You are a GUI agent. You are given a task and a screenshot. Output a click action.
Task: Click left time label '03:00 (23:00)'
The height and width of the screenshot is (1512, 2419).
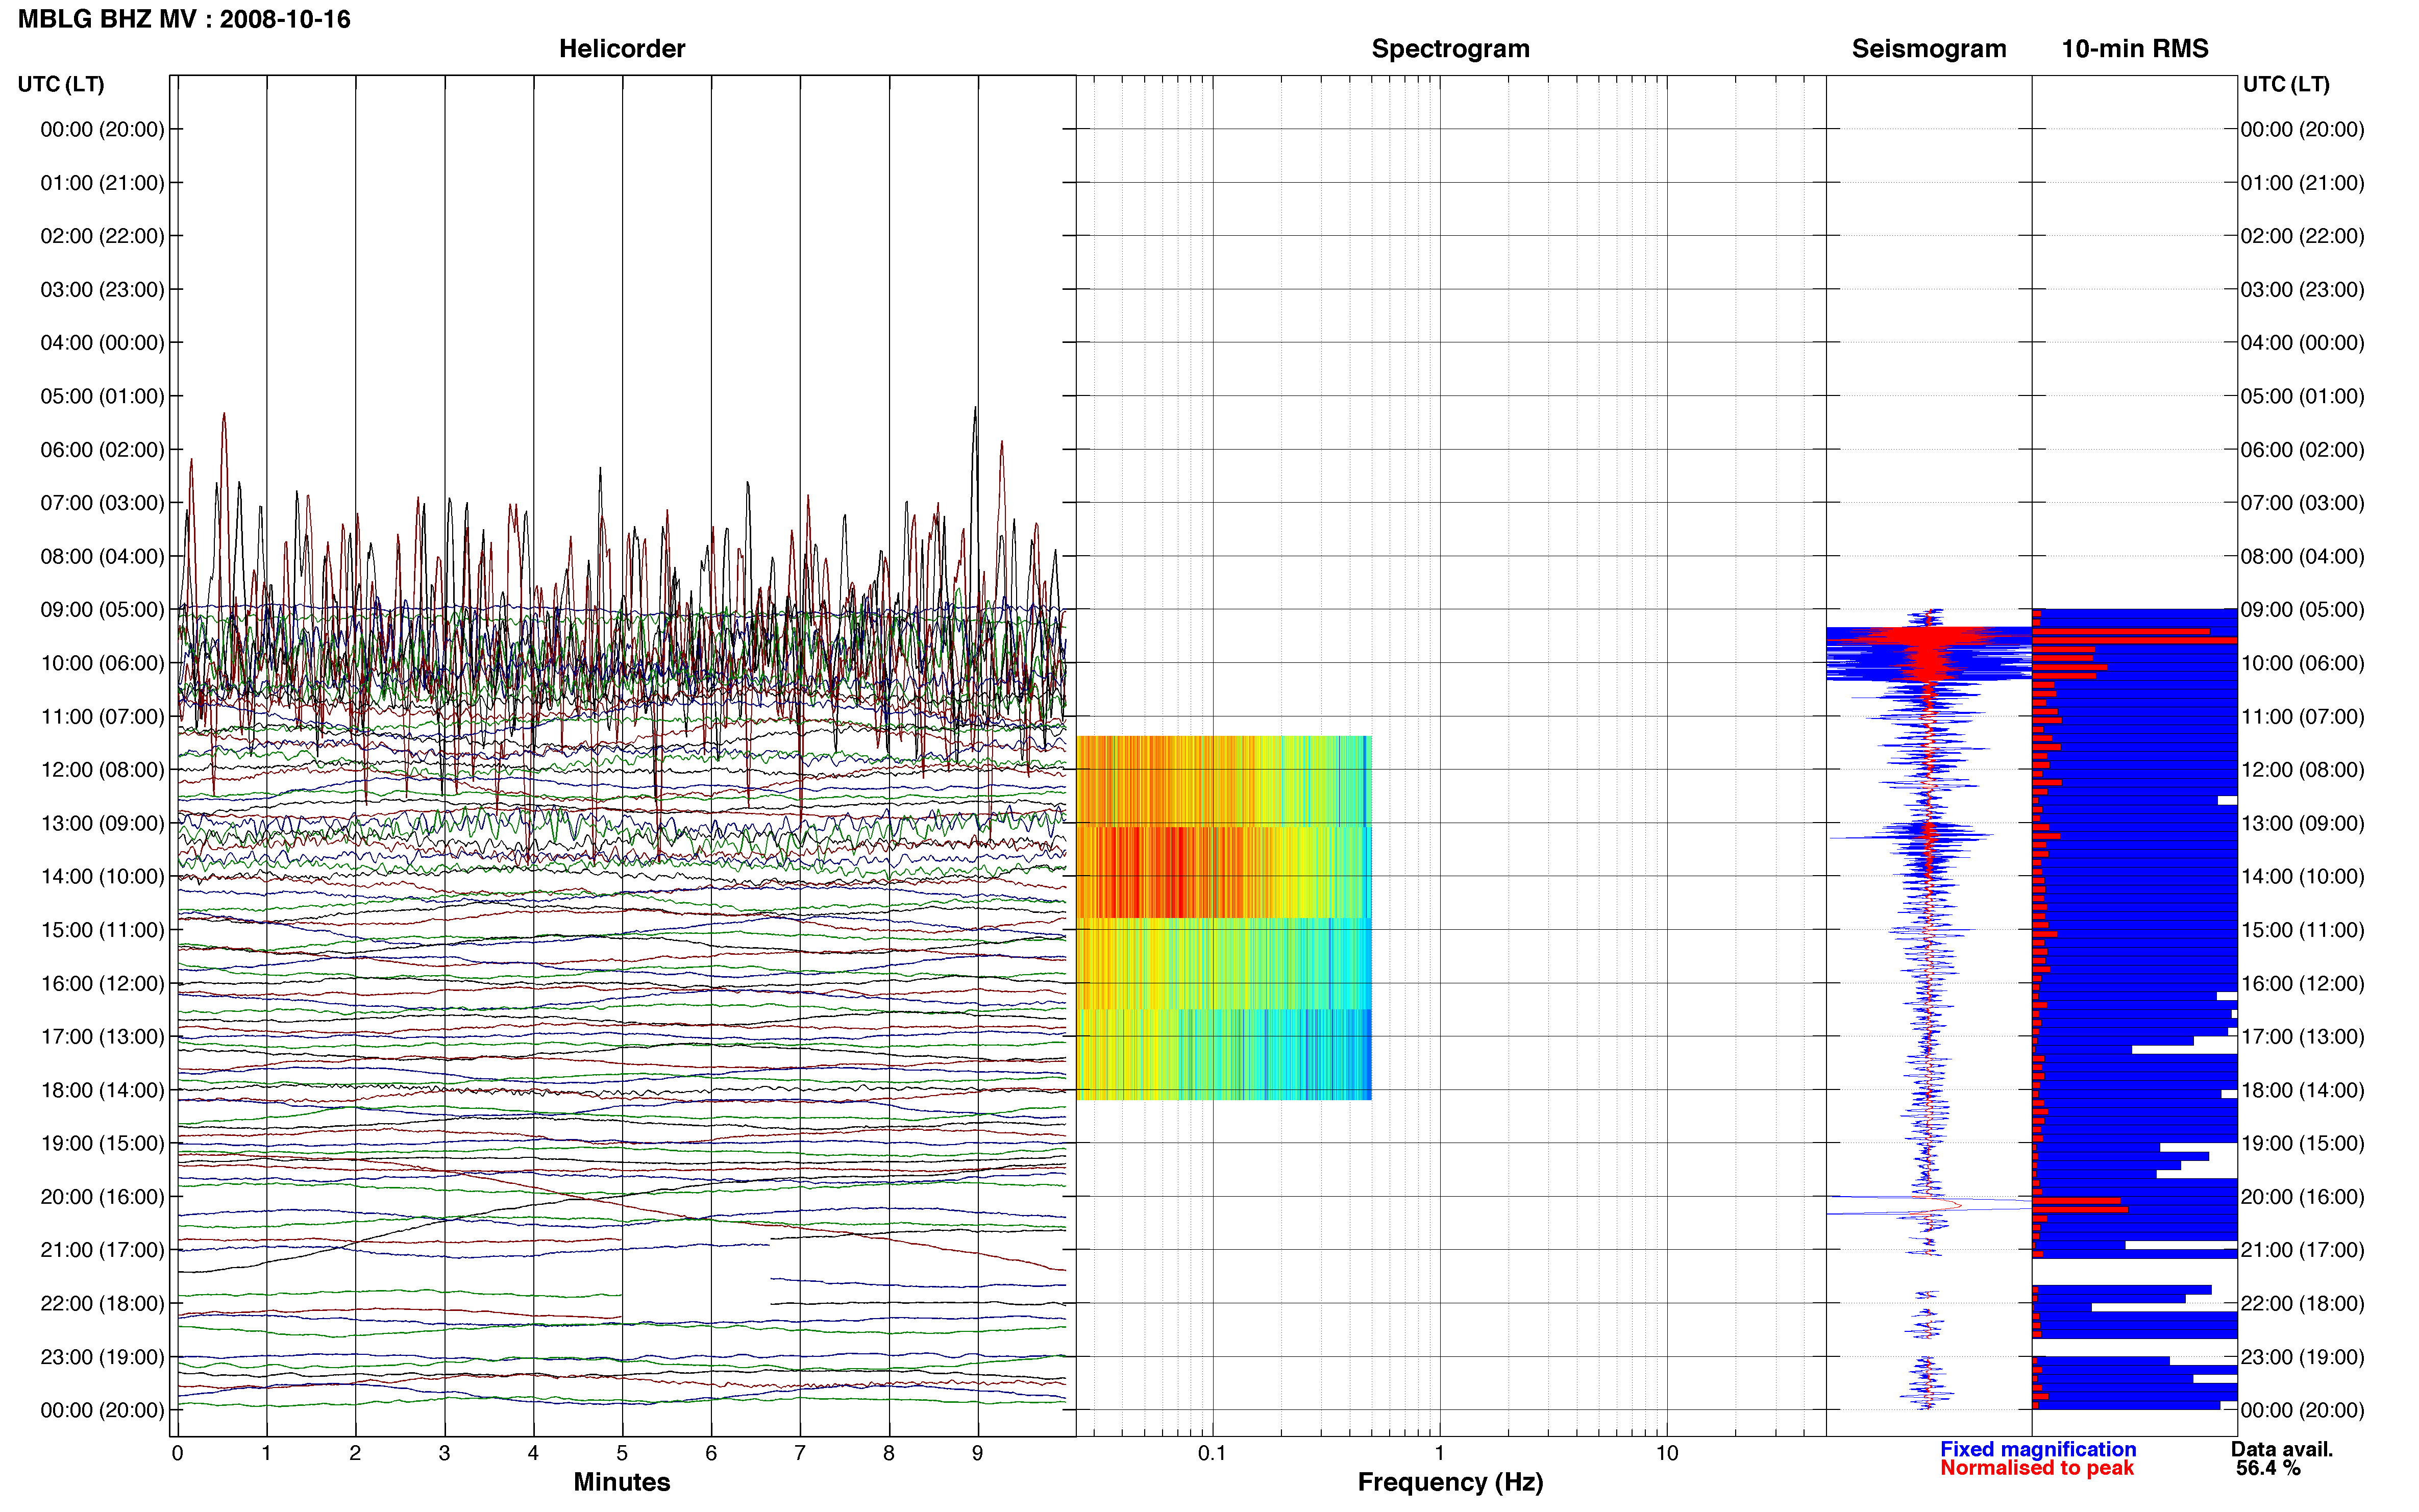pos(102,290)
